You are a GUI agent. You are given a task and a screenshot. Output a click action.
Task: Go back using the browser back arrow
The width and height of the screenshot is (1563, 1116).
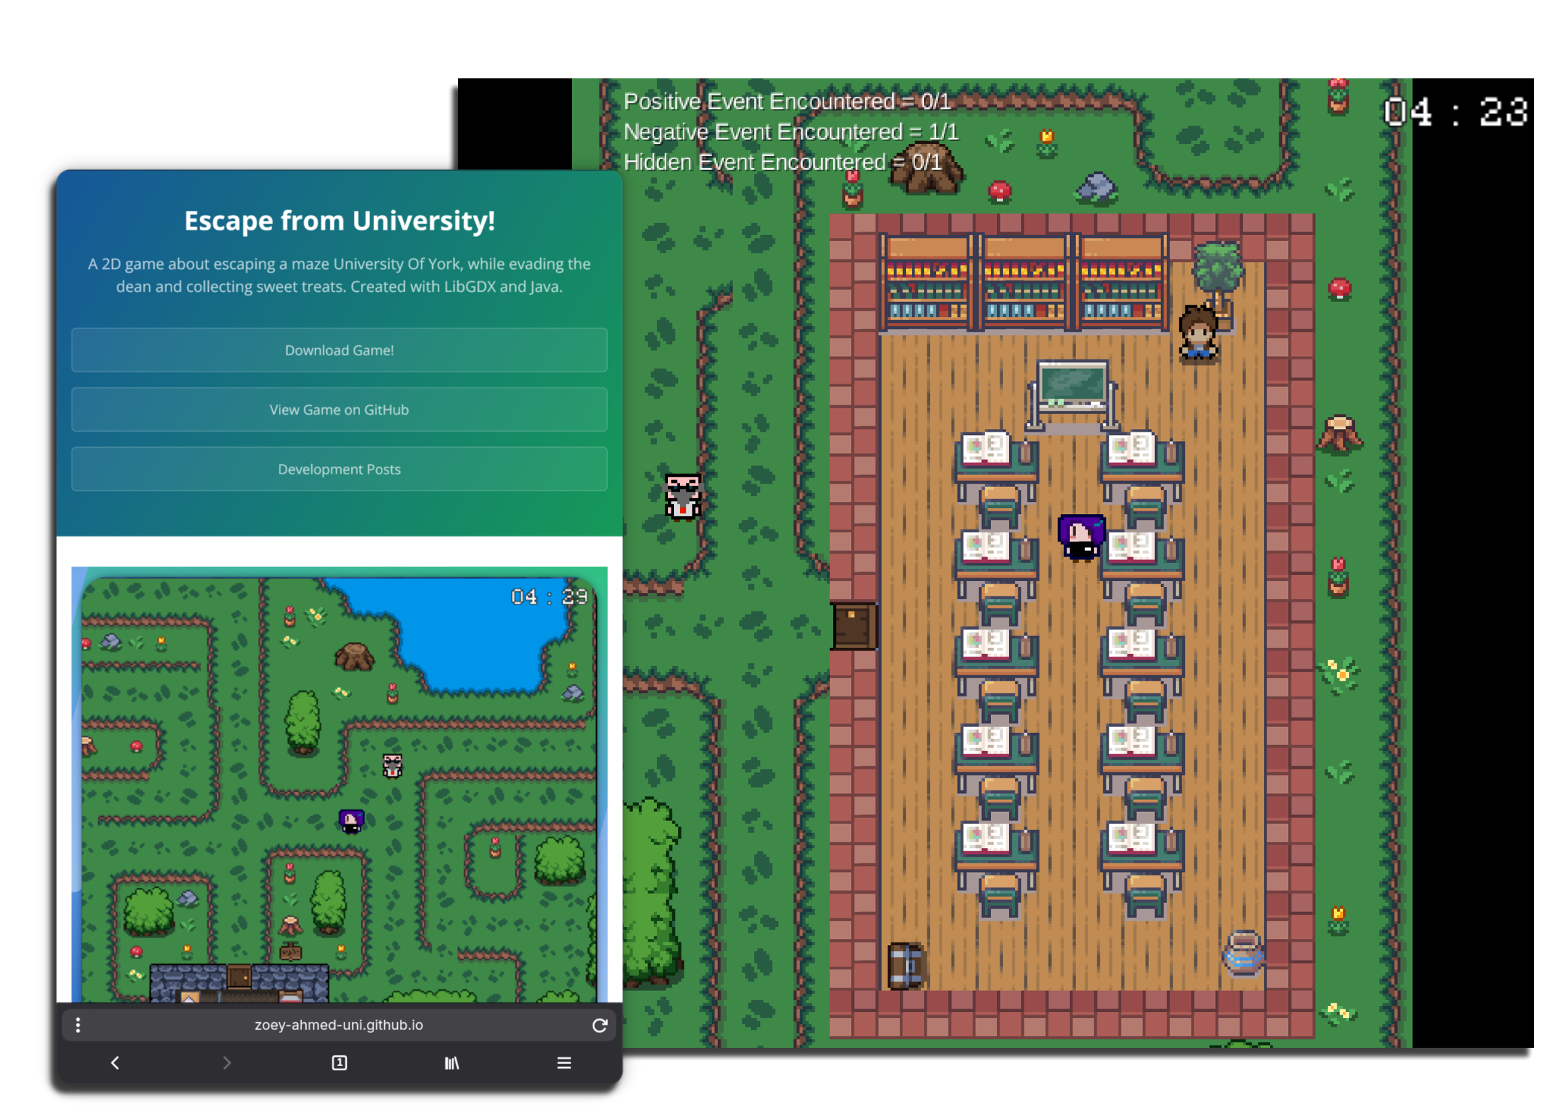pyautogui.click(x=115, y=1063)
